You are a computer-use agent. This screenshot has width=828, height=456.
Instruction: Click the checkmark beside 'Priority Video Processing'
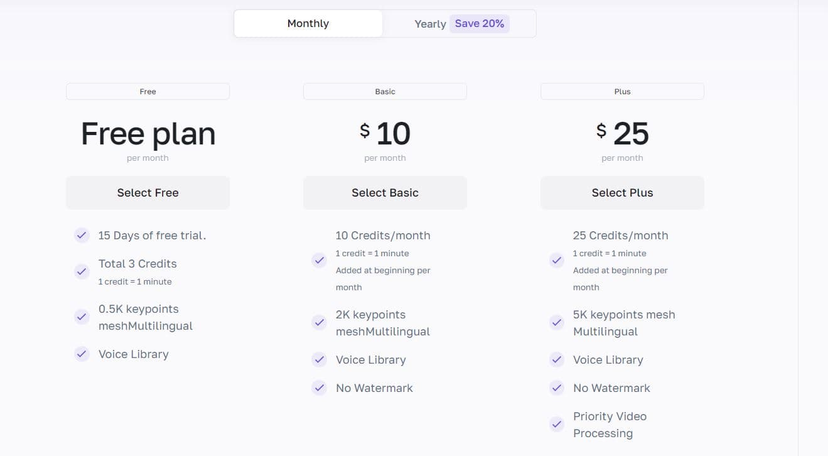(x=556, y=424)
